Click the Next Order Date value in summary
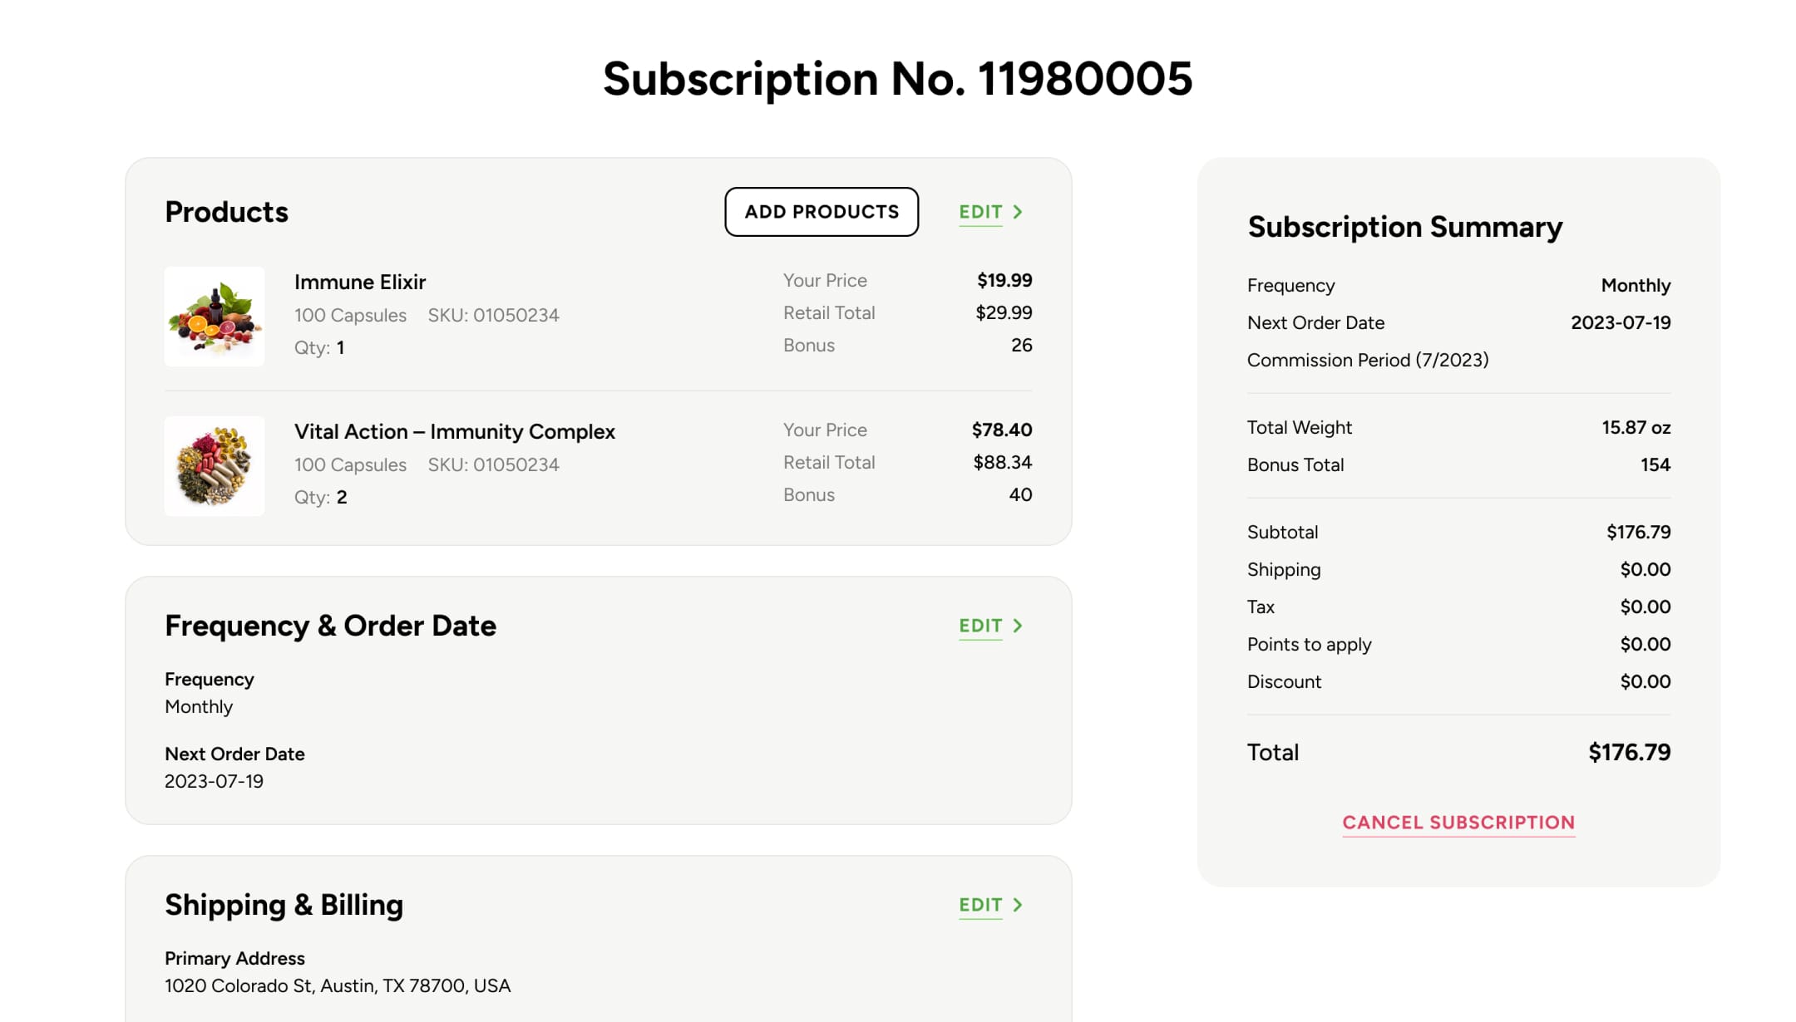Screen dimensions: 1796x1022 (x=1621, y=322)
